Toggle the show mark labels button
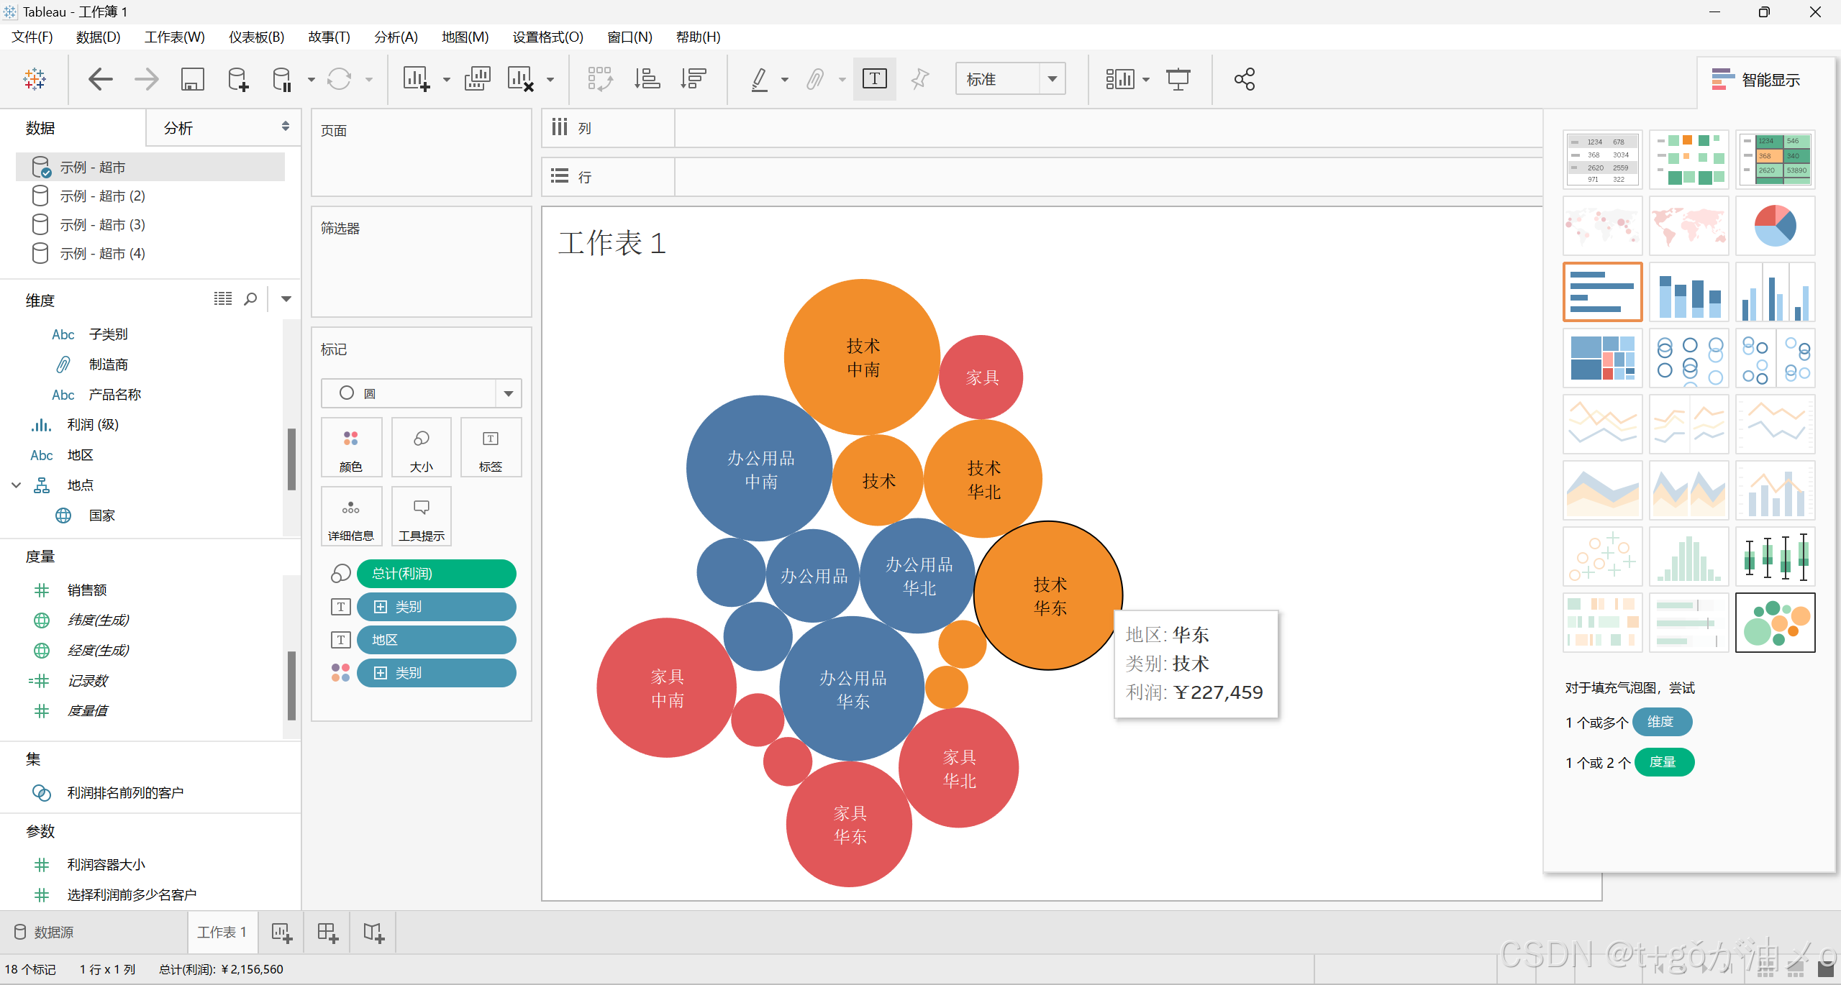The image size is (1841, 985). point(874,79)
